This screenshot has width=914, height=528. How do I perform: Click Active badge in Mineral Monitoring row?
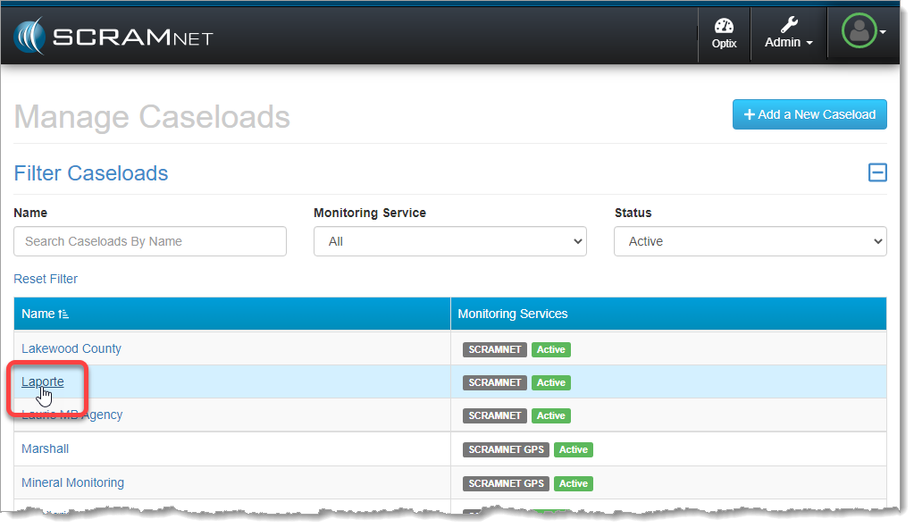click(x=573, y=483)
